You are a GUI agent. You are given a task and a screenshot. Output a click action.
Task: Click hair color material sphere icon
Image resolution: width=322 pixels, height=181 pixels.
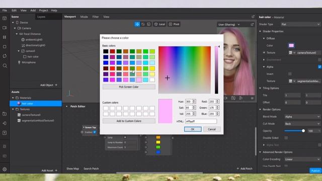coord(19,104)
